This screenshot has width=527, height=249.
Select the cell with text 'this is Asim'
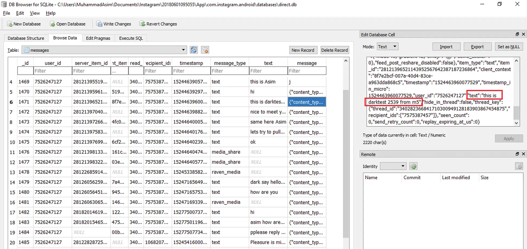click(x=268, y=82)
